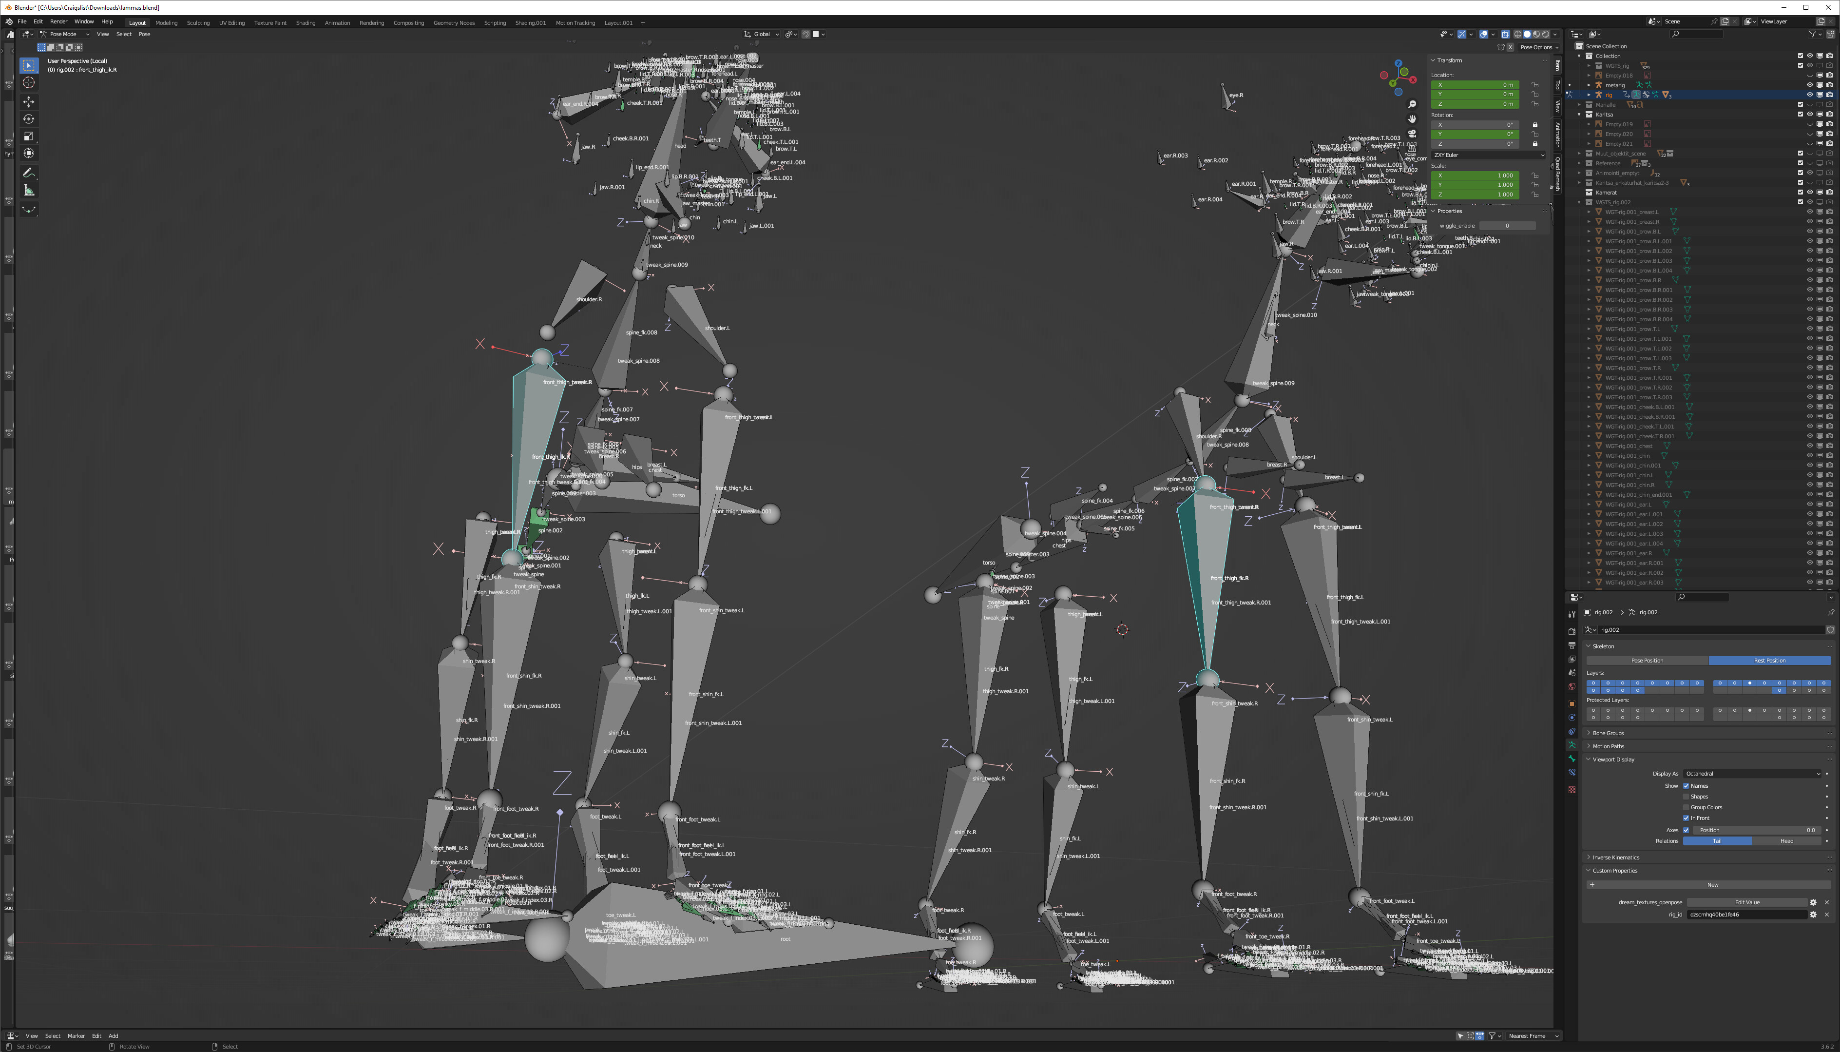Image resolution: width=1840 pixels, height=1052 pixels.
Task: Toggle Rotation X lock icon
Action: point(1534,125)
